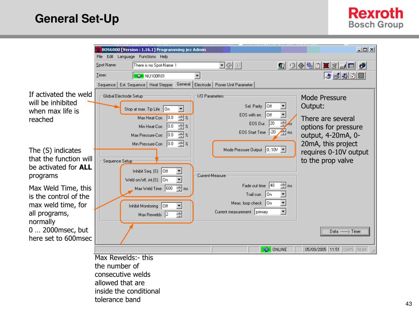Open the Weld on/off, int.(S) dropdown
The image size is (419, 314).
click(179, 180)
